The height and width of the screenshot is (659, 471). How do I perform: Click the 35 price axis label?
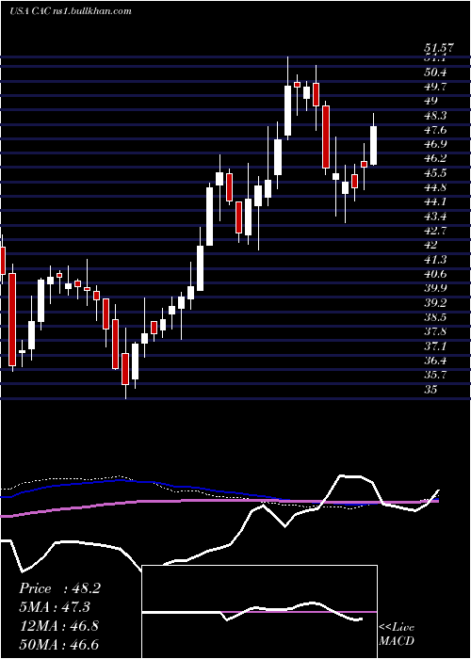click(430, 389)
